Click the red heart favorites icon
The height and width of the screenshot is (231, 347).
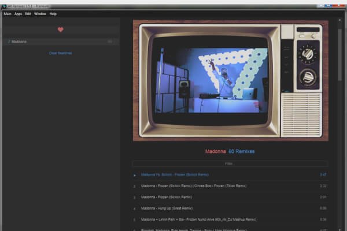tap(60, 29)
